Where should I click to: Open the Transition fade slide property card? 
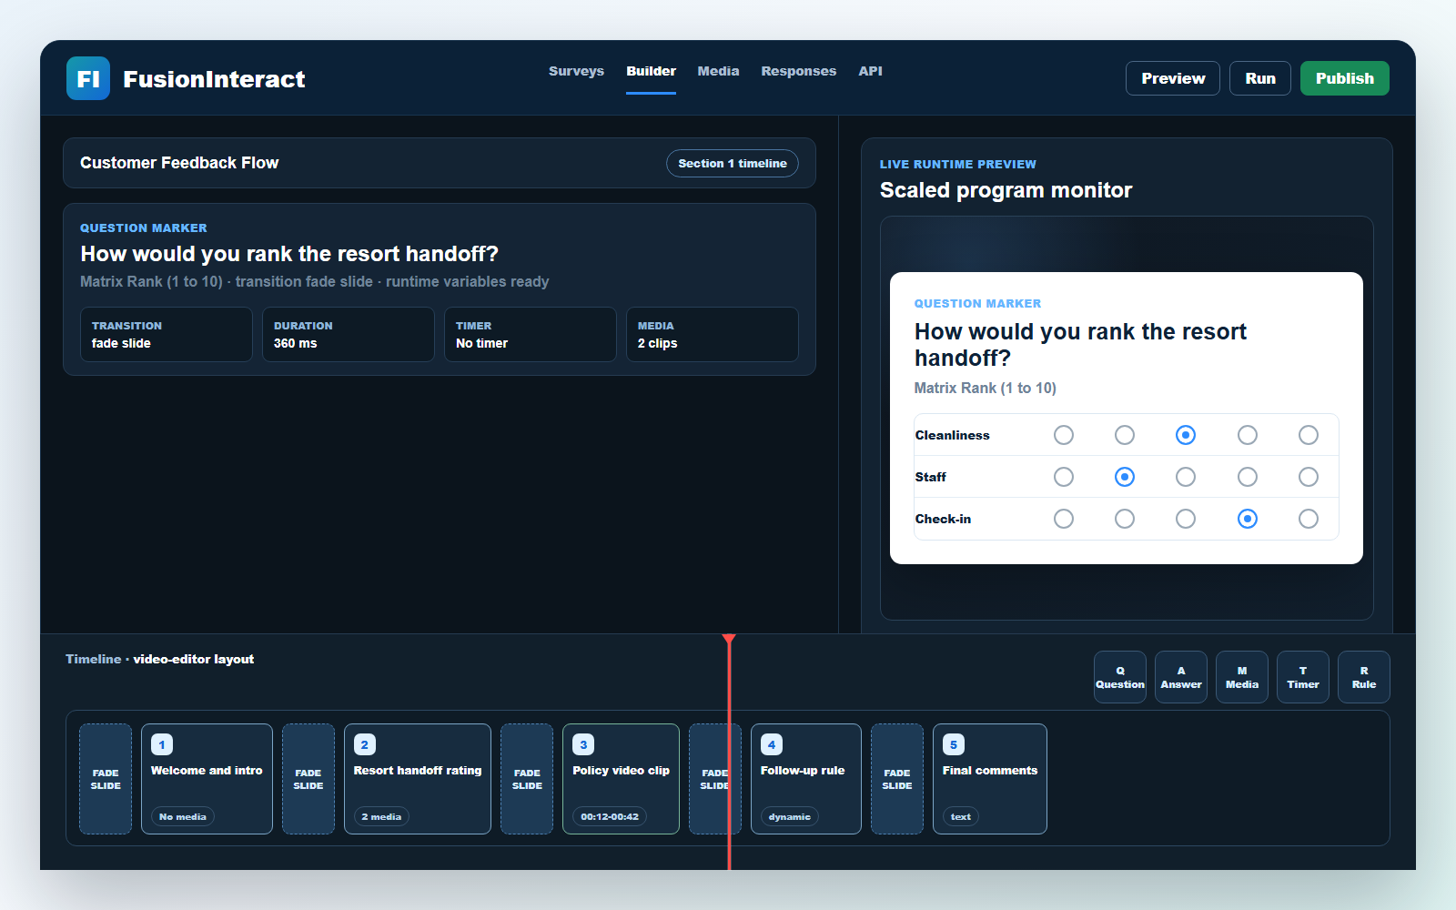coord(167,334)
